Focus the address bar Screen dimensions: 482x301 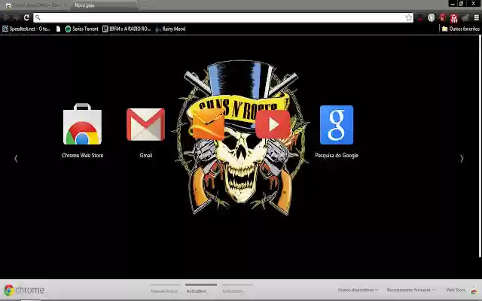coord(223,17)
